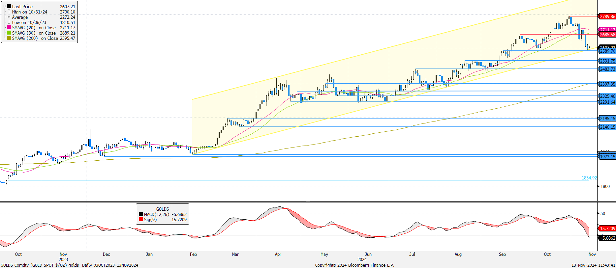Click the blue 2531.75 level label

607,61
